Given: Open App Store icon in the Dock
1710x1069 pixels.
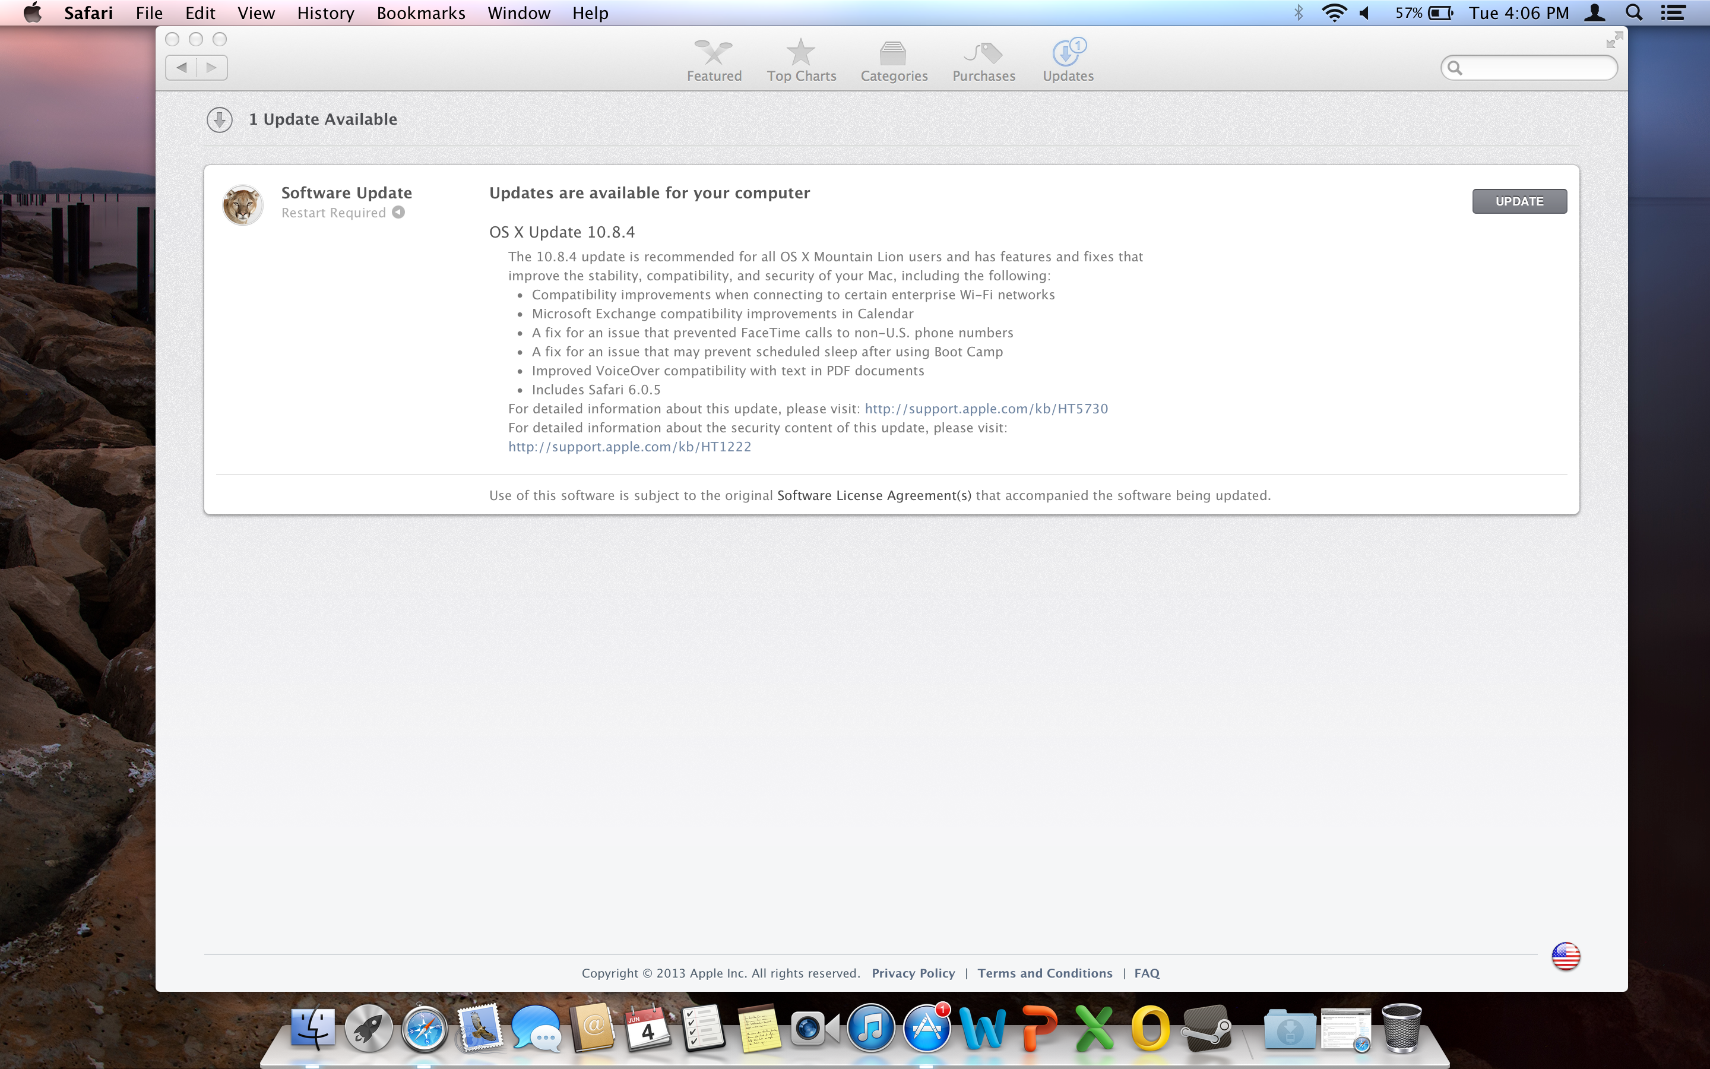Looking at the screenshot, I should 926,1029.
